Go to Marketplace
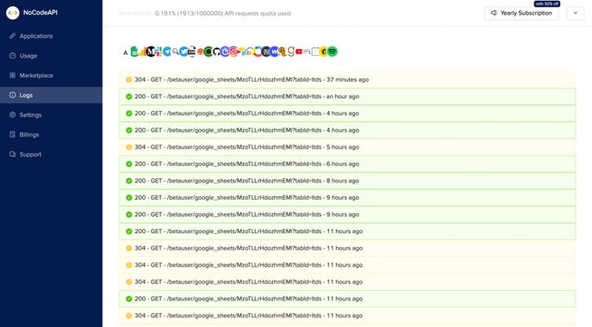592x327 pixels. pos(51,76)
